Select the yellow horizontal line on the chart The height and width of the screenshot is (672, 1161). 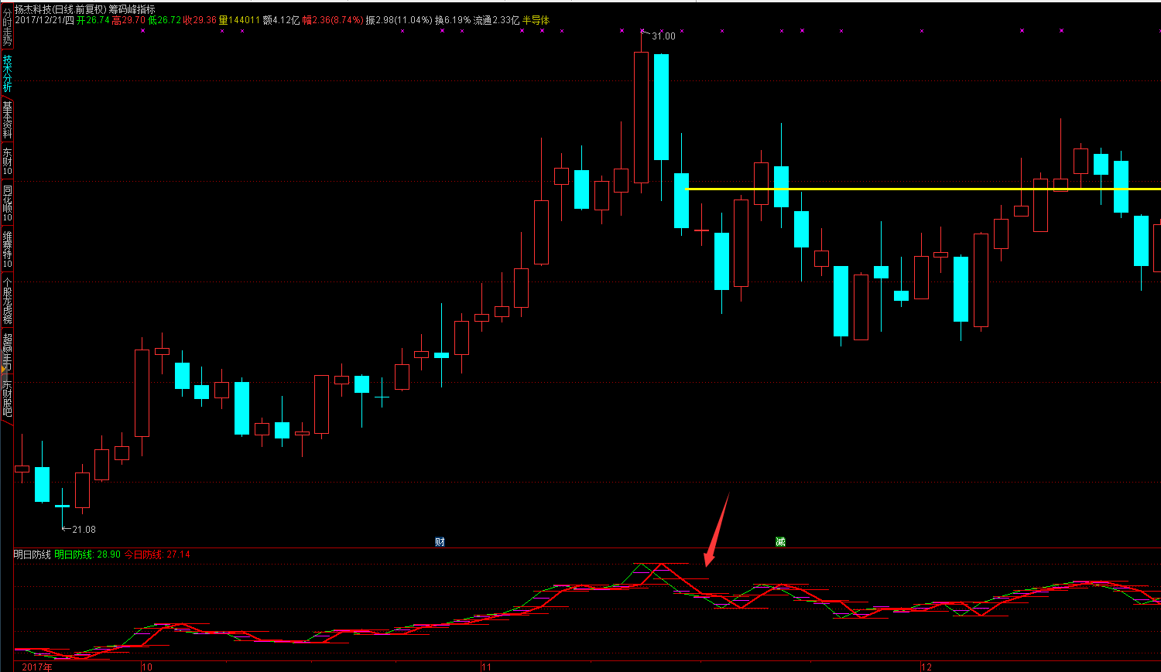pyautogui.click(x=923, y=189)
